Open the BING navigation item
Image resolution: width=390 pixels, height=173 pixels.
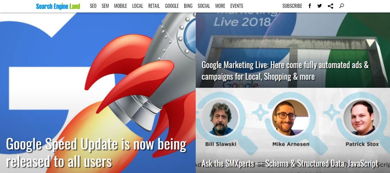tap(188, 6)
